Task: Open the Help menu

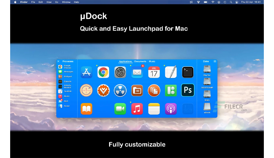Action: click(x=76, y=2)
